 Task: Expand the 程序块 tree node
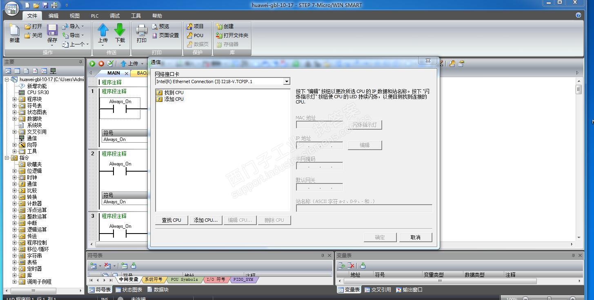pyautogui.click(x=15, y=99)
